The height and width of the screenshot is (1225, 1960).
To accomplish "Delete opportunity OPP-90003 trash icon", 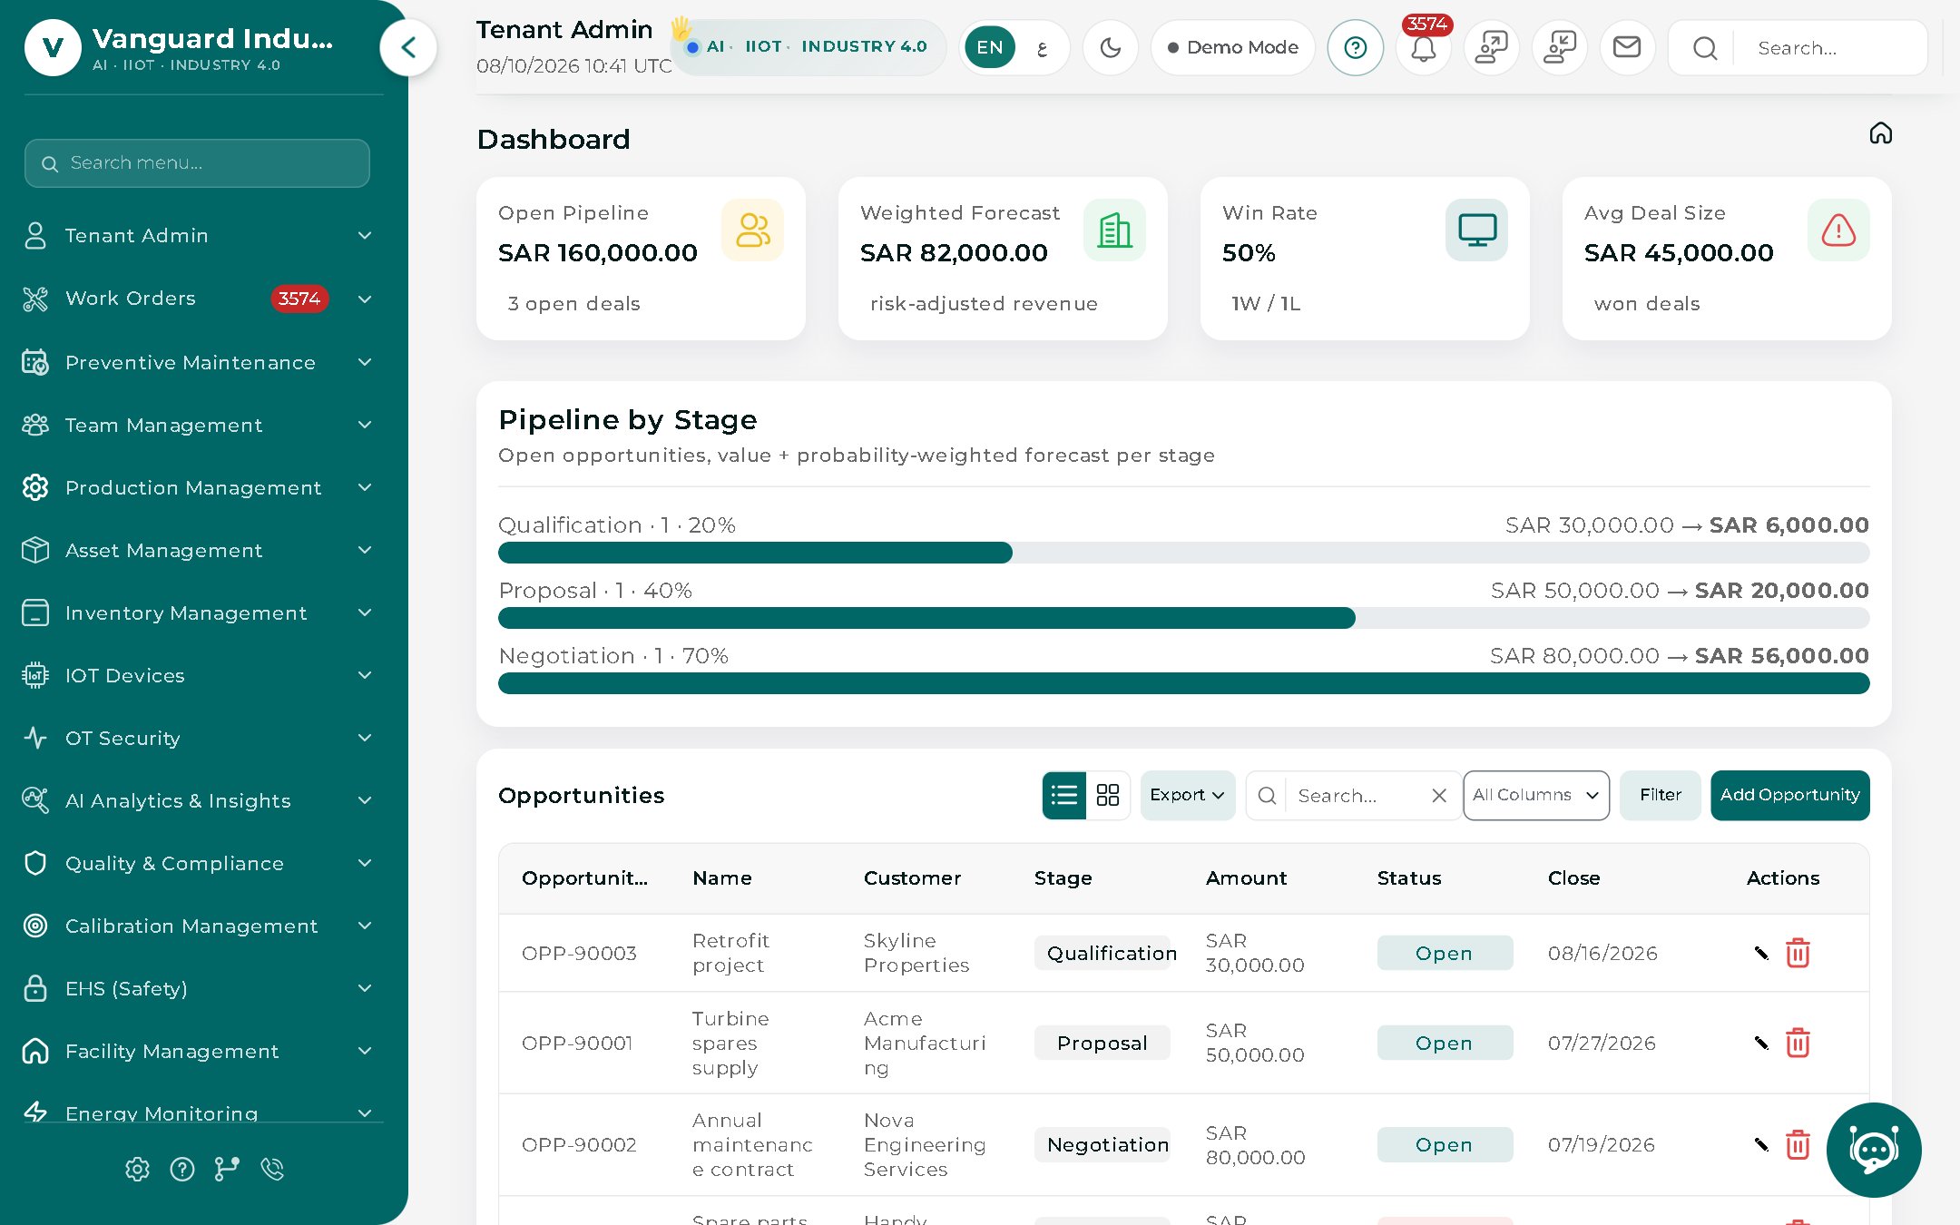I will click(x=1798, y=953).
